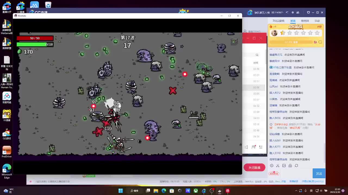
Task: Click the flame icon in the star banner
Action: click(x=271, y=27)
